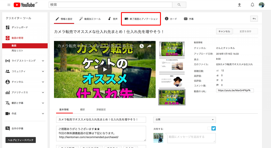
Task: Open ダッシュボード in sidebar
Action: [x=20, y=27]
